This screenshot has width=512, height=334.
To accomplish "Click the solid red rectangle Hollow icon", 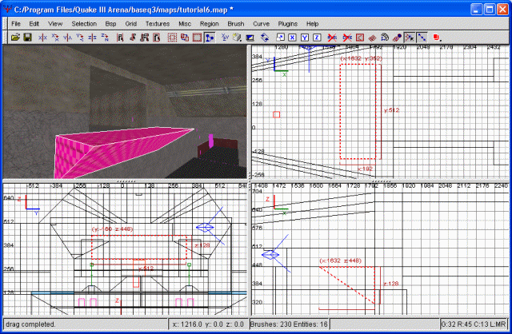I will [197, 38].
